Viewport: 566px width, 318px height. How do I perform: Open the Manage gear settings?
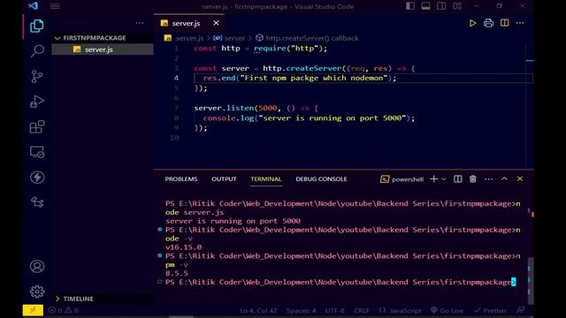tap(37, 291)
